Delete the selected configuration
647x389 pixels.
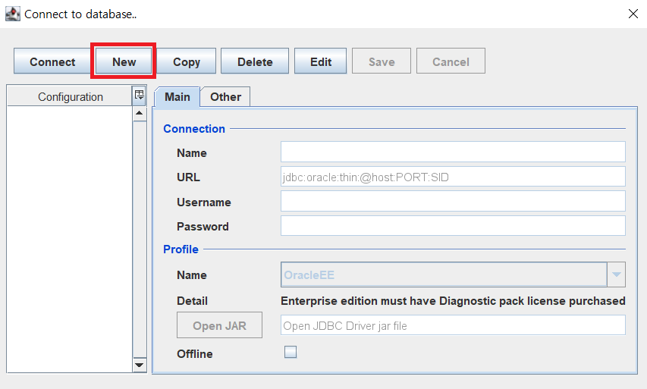click(255, 61)
